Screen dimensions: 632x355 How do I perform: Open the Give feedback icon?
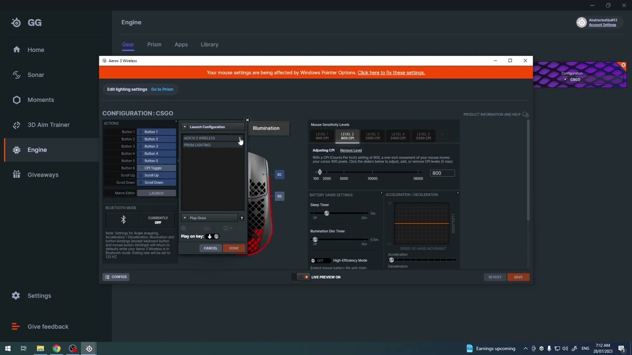(x=16, y=326)
